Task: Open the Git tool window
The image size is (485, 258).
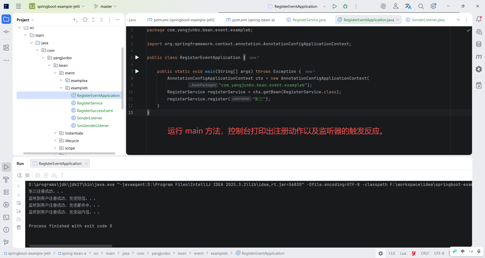Action: (x=6, y=242)
